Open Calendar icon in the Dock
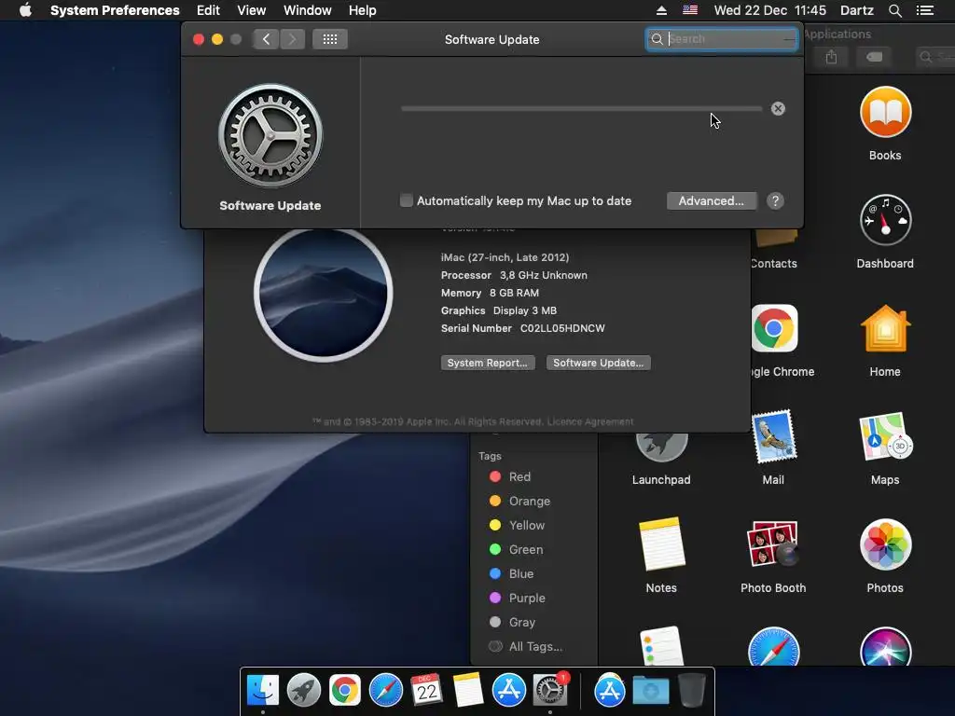The height and width of the screenshot is (716, 955). 426,690
